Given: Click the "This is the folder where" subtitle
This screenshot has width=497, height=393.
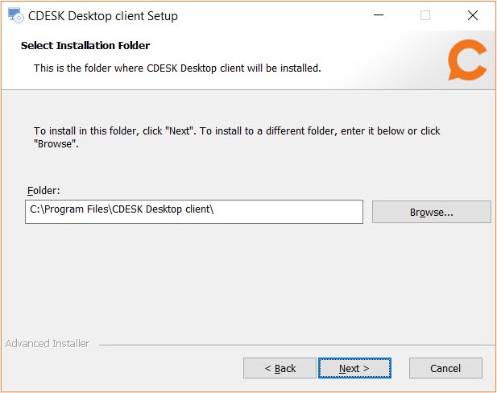Looking at the screenshot, I should coord(177,68).
